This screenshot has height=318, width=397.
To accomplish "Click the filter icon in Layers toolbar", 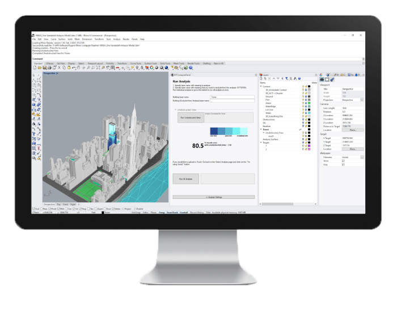I will coord(286,79).
